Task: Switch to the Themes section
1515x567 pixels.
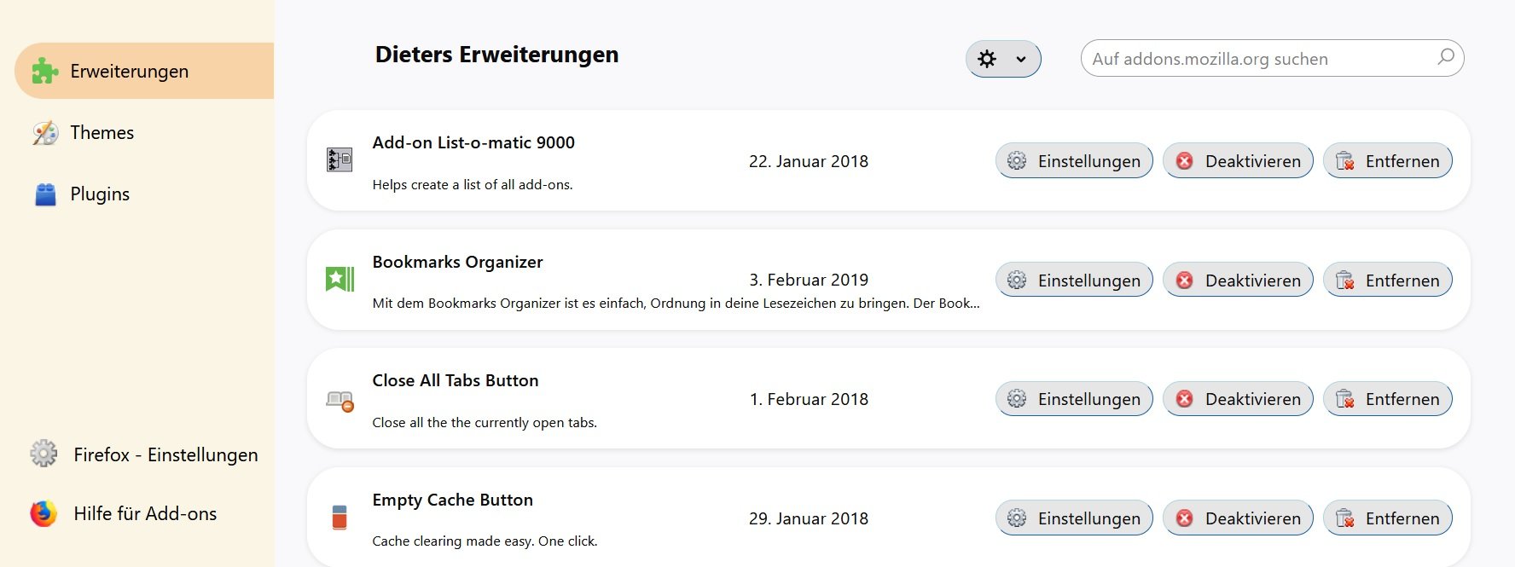Action: coord(102,133)
